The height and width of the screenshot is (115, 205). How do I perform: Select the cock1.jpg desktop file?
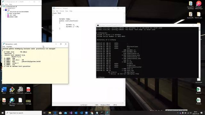28,102
